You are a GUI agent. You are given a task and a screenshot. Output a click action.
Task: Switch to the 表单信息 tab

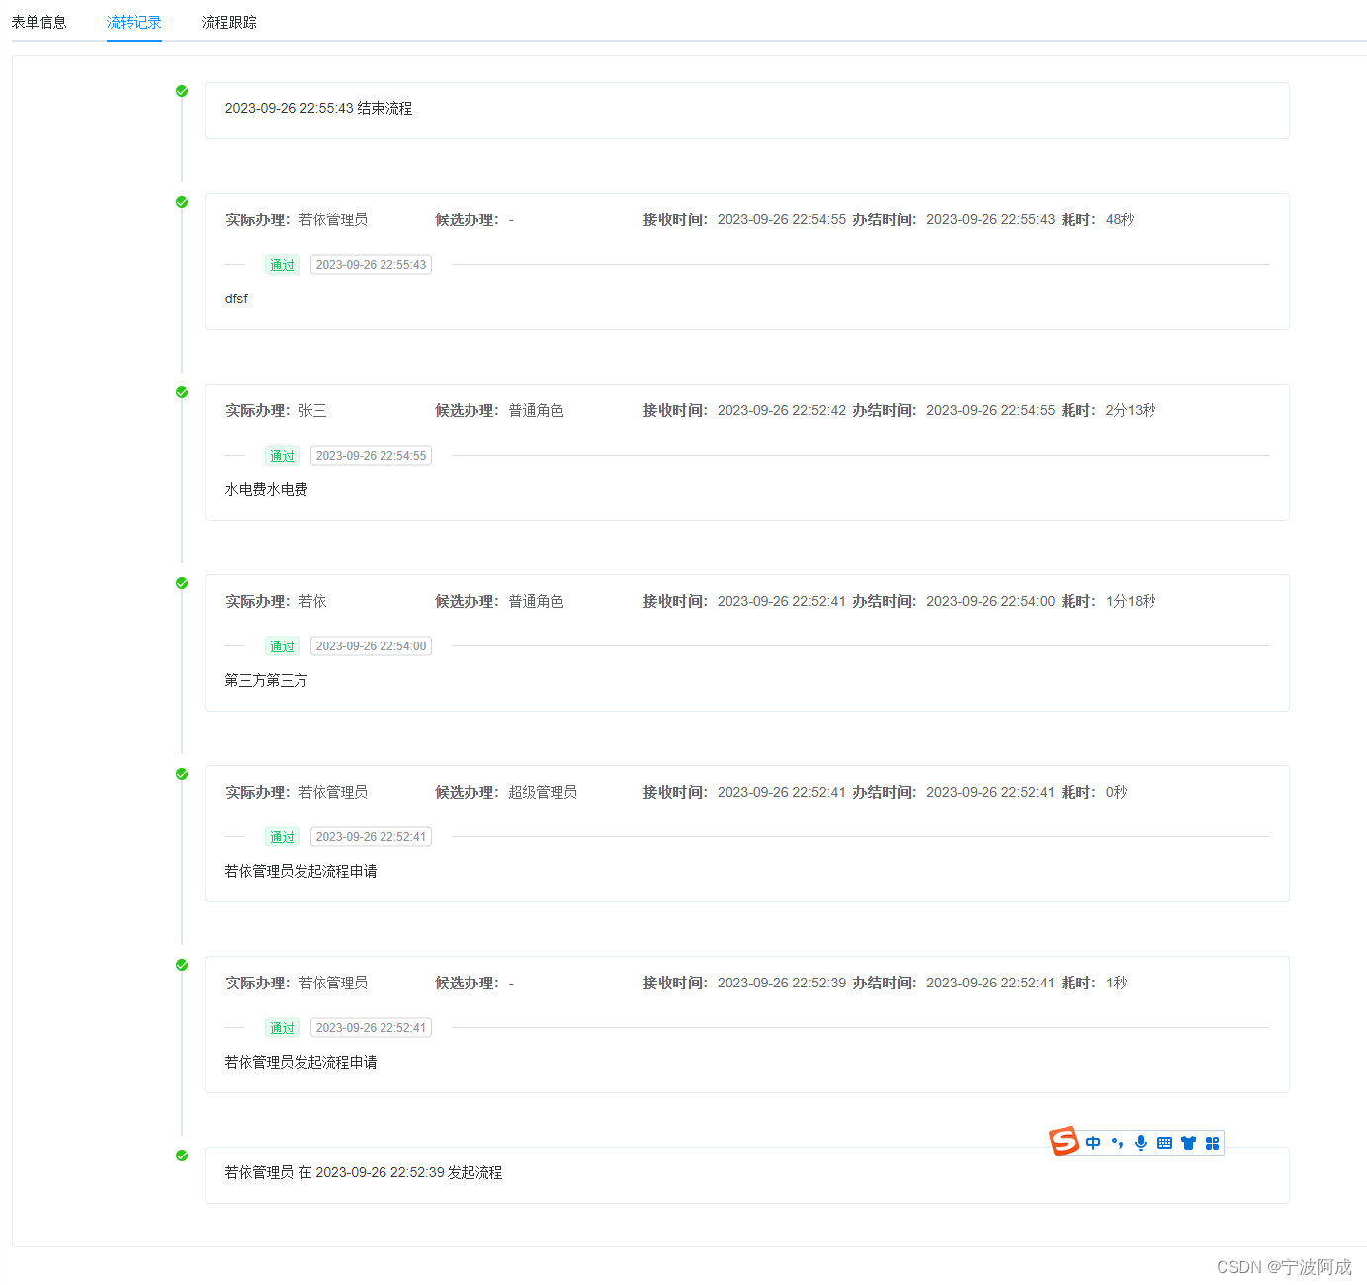click(39, 21)
